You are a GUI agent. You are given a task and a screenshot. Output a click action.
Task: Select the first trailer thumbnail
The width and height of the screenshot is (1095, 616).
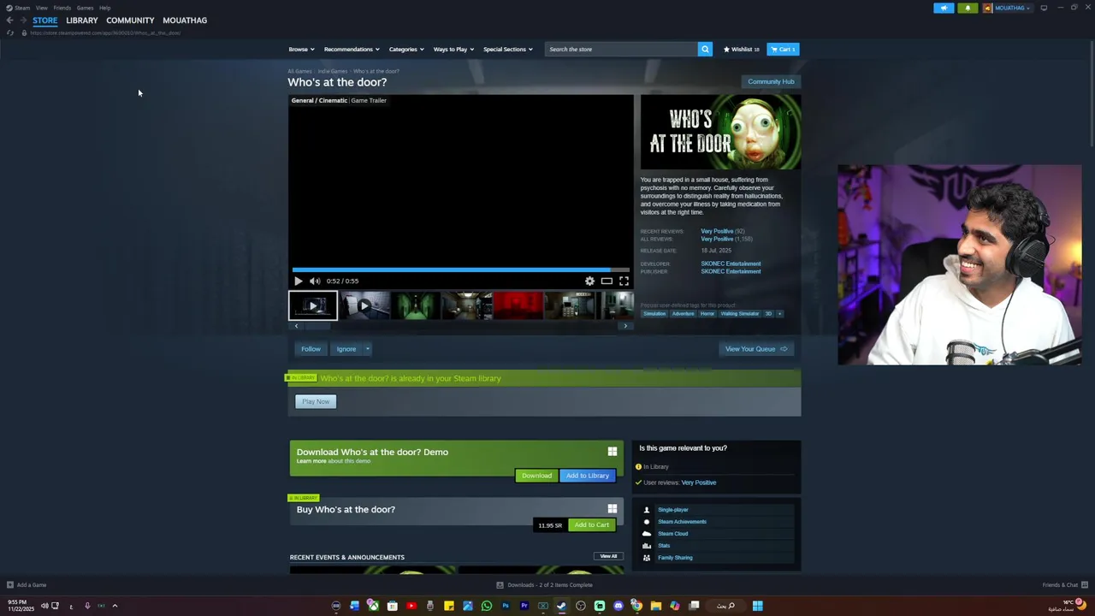(313, 305)
